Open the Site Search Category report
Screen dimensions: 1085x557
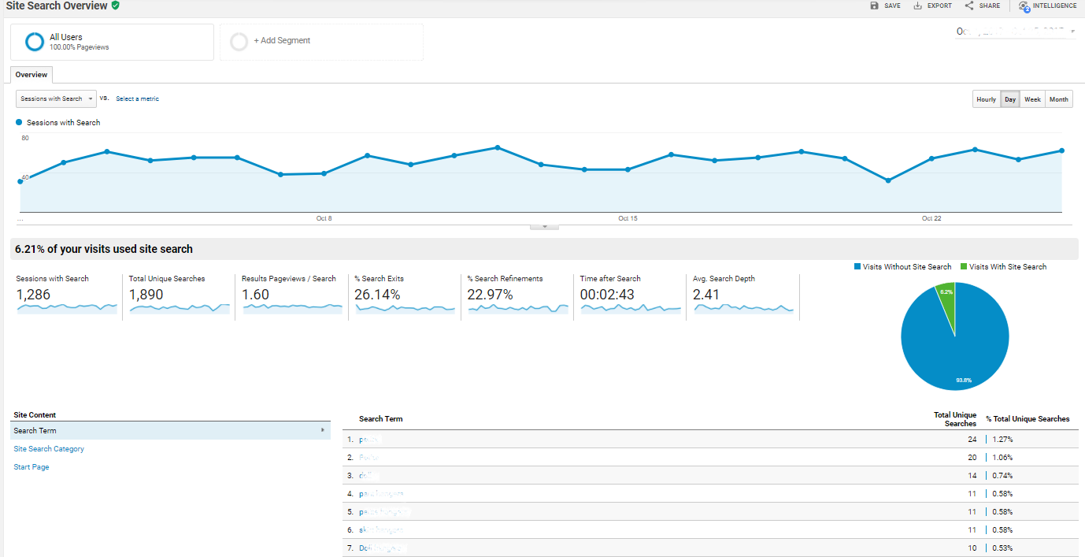coord(49,448)
